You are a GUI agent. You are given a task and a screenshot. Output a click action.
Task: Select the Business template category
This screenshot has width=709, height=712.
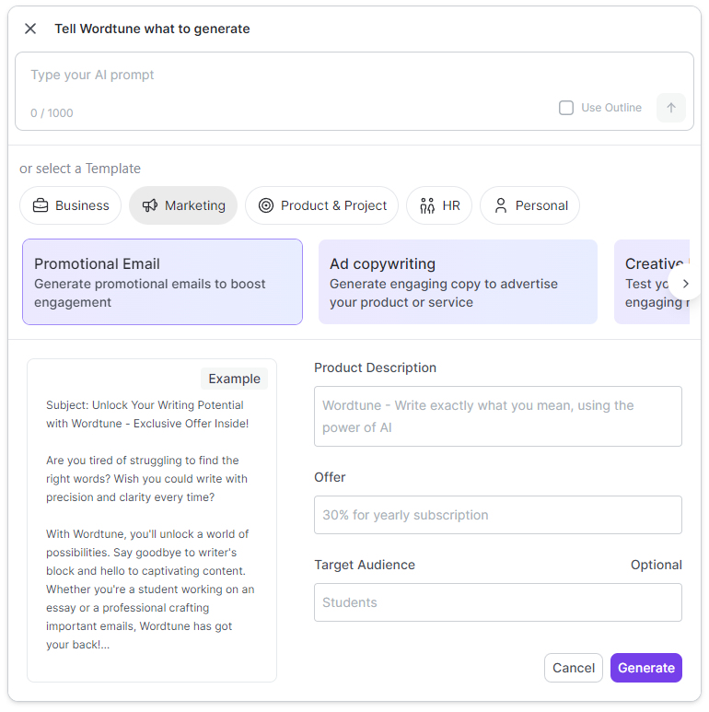click(x=70, y=205)
